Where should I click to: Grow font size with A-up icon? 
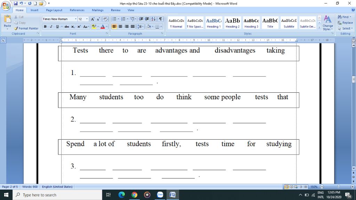tap(92, 19)
